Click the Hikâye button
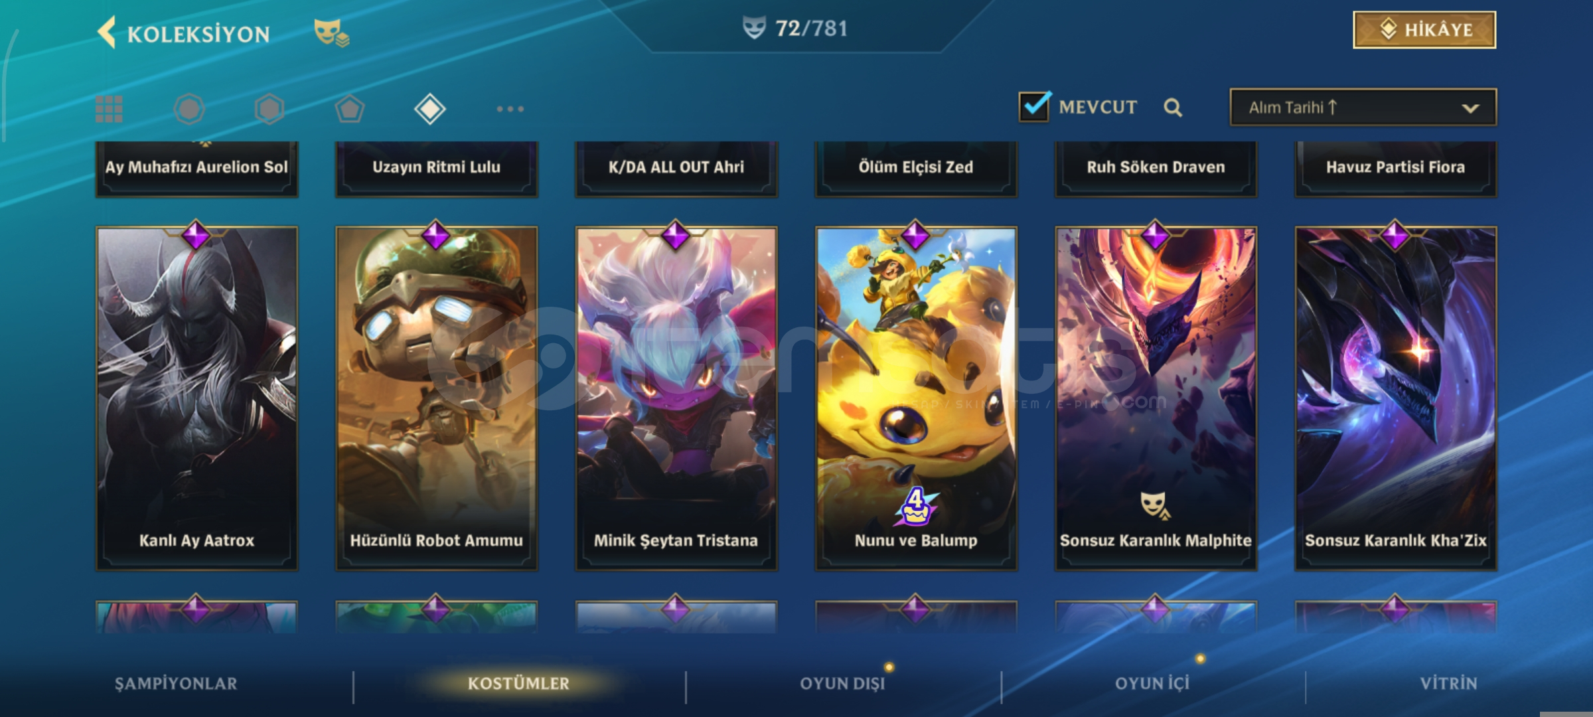The image size is (1593, 717). pyautogui.click(x=1424, y=30)
